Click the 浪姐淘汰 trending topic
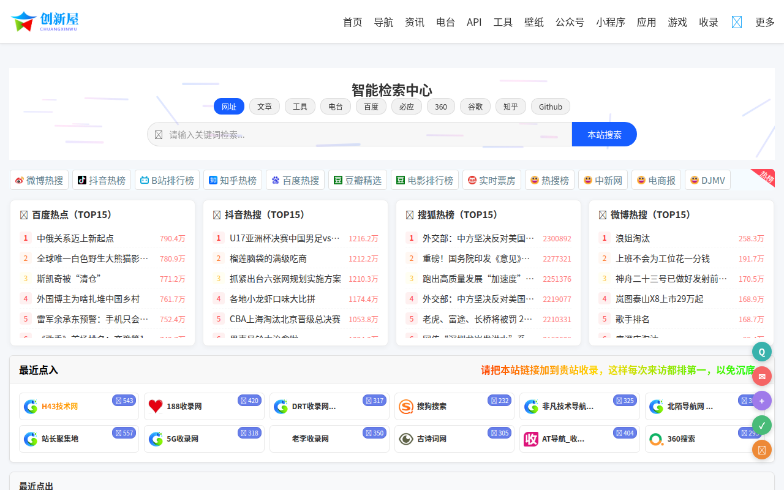Screen dimensions: 784x490 (x=633, y=238)
